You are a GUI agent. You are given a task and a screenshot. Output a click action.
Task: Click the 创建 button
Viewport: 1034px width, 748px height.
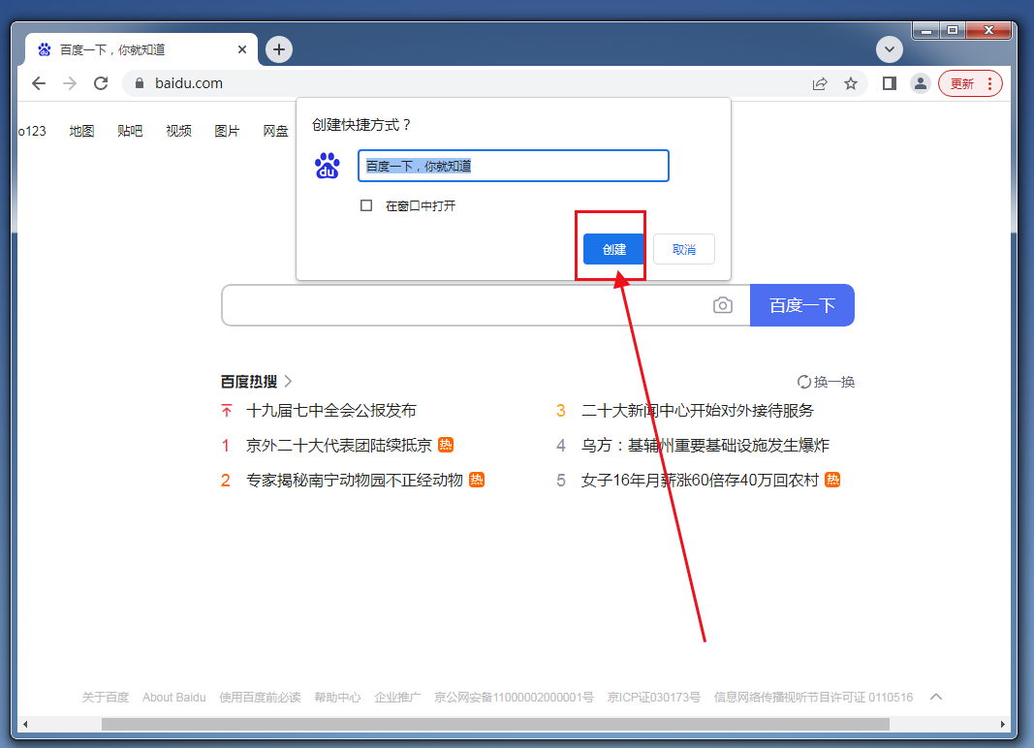tap(613, 249)
